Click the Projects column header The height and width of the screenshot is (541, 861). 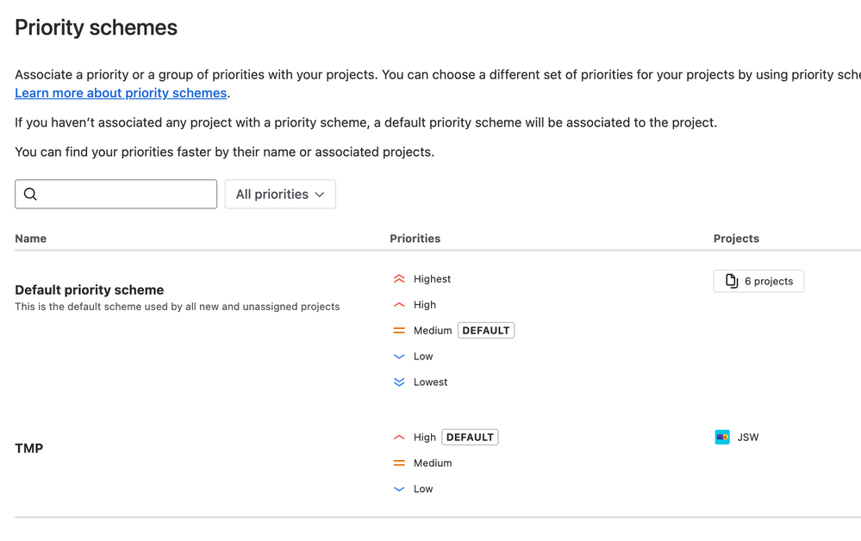(736, 239)
